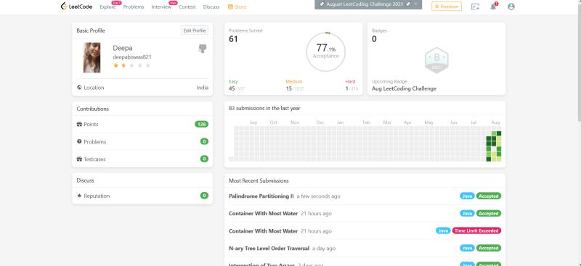Click the Reputation count badge

204,196
